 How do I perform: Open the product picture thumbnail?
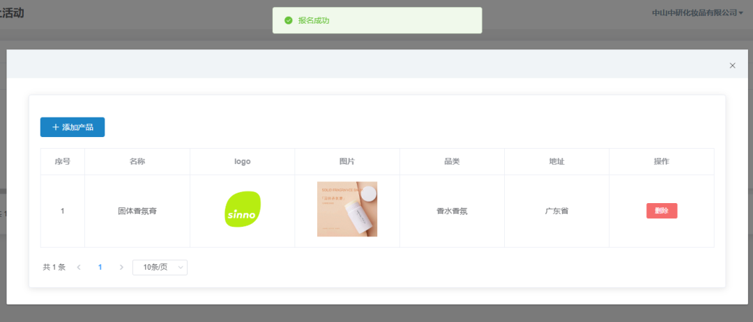pyautogui.click(x=347, y=209)
